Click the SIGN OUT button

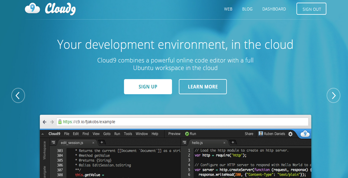point(311,9)
